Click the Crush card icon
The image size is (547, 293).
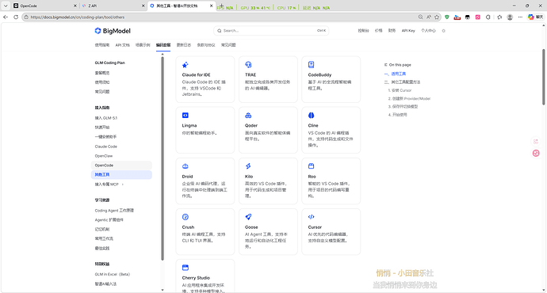pyautogui.click(x=186, y=217)
